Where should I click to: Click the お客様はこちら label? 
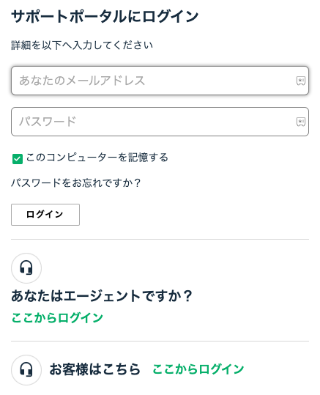(x=94, y=369)
